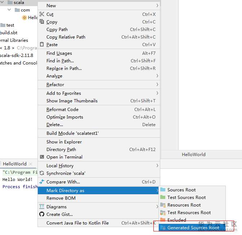Select External Libraries tree node
The width and height of the screenshot is (242, 235).
coord(14,40)
